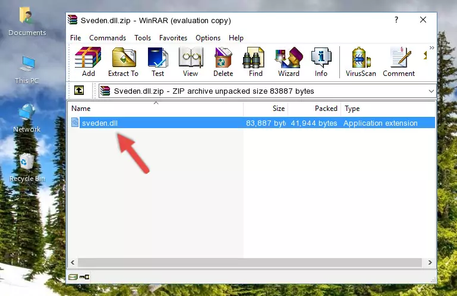Click the sveden.dll file icon
This screenshot has height=296, width=457.
[75, 123]
